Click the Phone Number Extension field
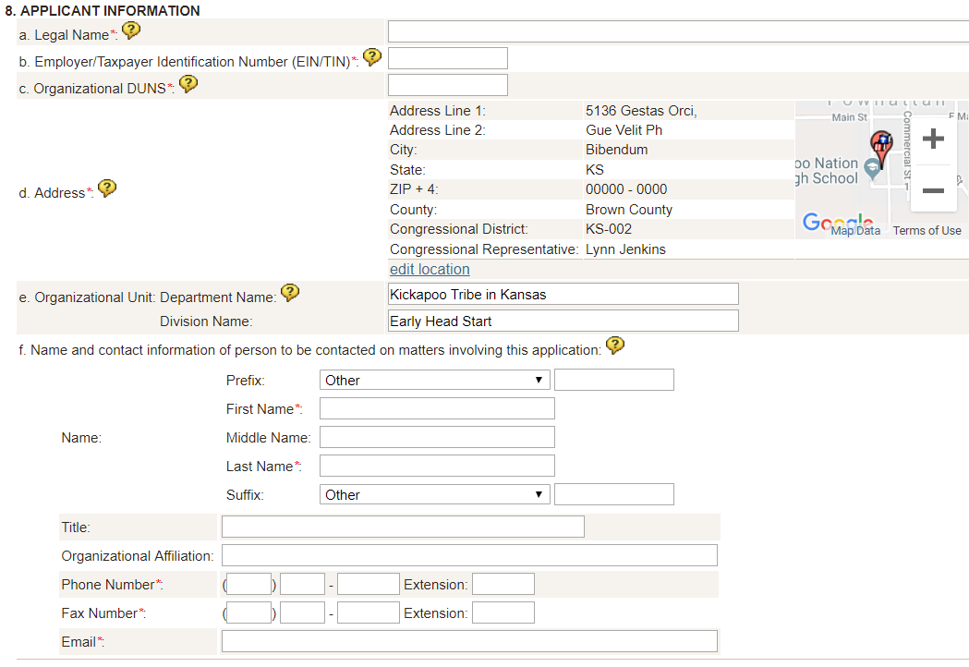This screenshot has height=667, width=969. coord(503,585)
